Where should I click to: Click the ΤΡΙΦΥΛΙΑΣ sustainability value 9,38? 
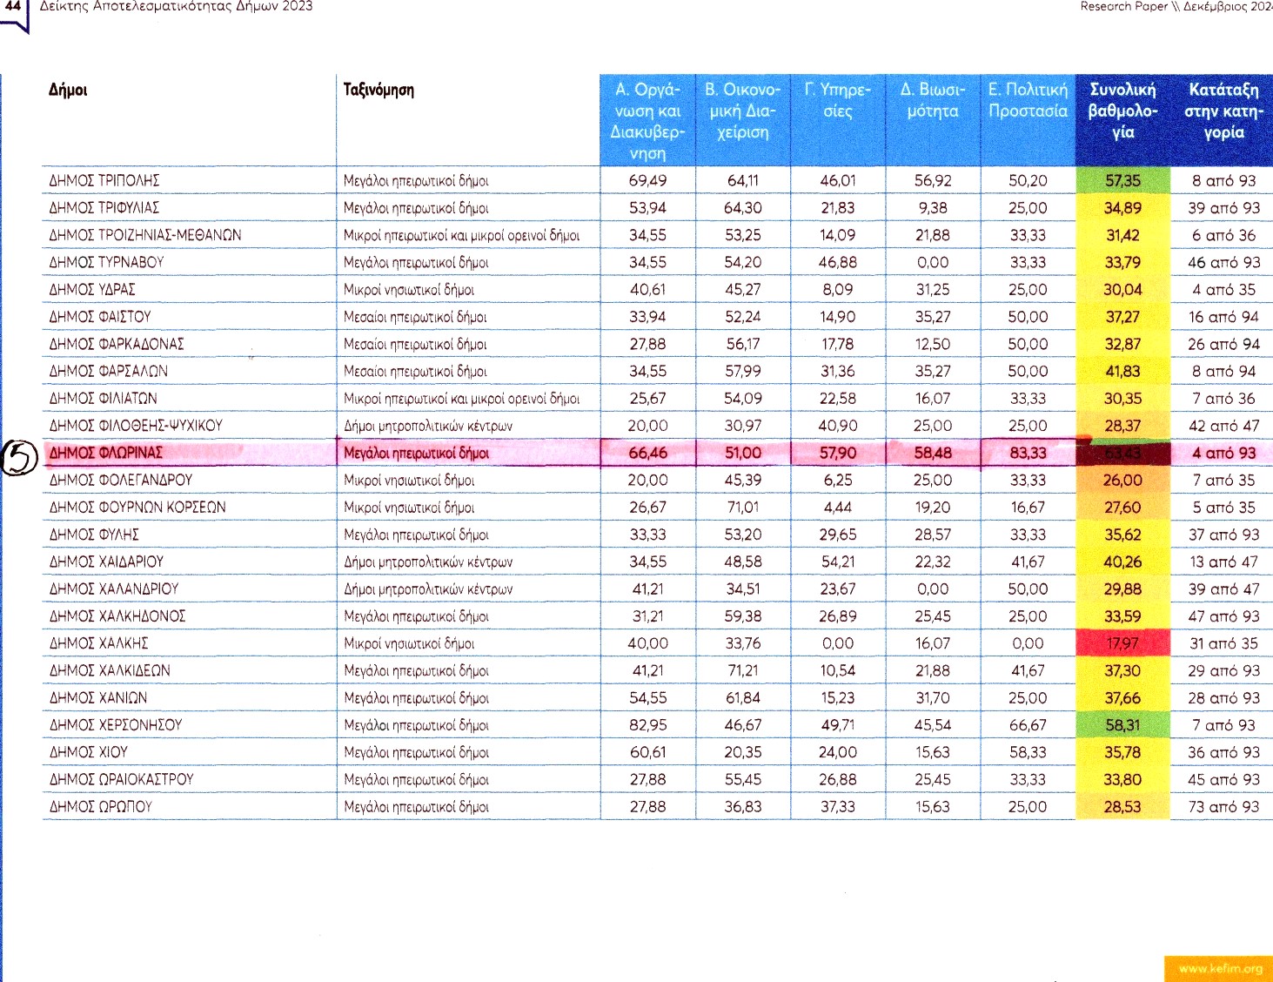click(x=933, y=208)
